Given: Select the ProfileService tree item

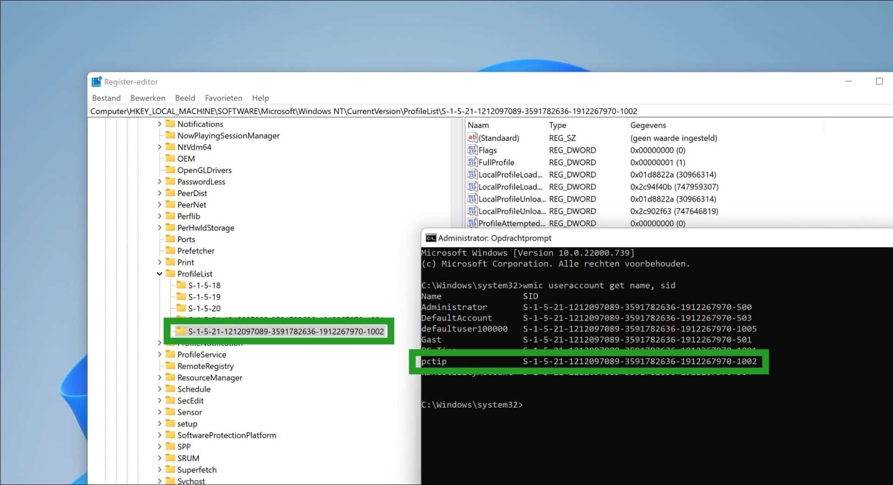Looking at the screenshot, I should pyautogui.click(x=202, y=354).
